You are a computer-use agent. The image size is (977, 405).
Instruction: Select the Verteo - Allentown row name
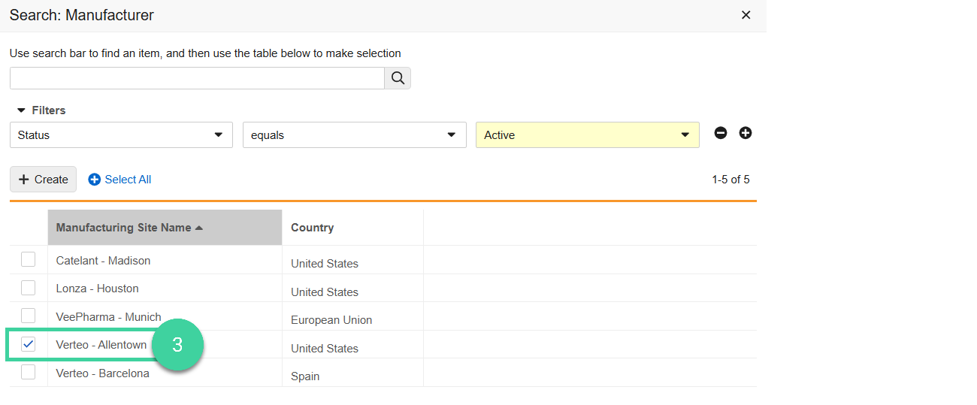point(101,345)
